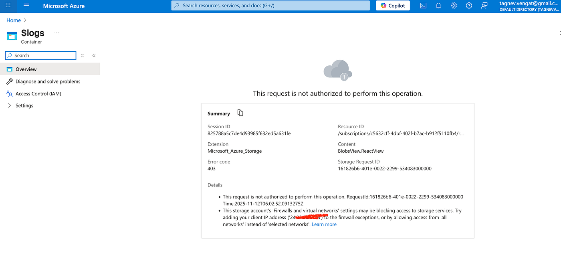
Task: Click the cloud warning icon
Action: 338,71
